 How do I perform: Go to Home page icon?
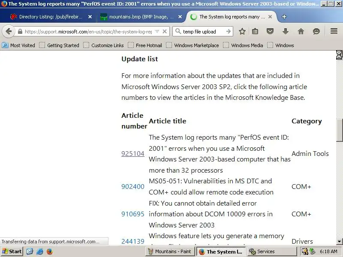(x=301, y=31)
